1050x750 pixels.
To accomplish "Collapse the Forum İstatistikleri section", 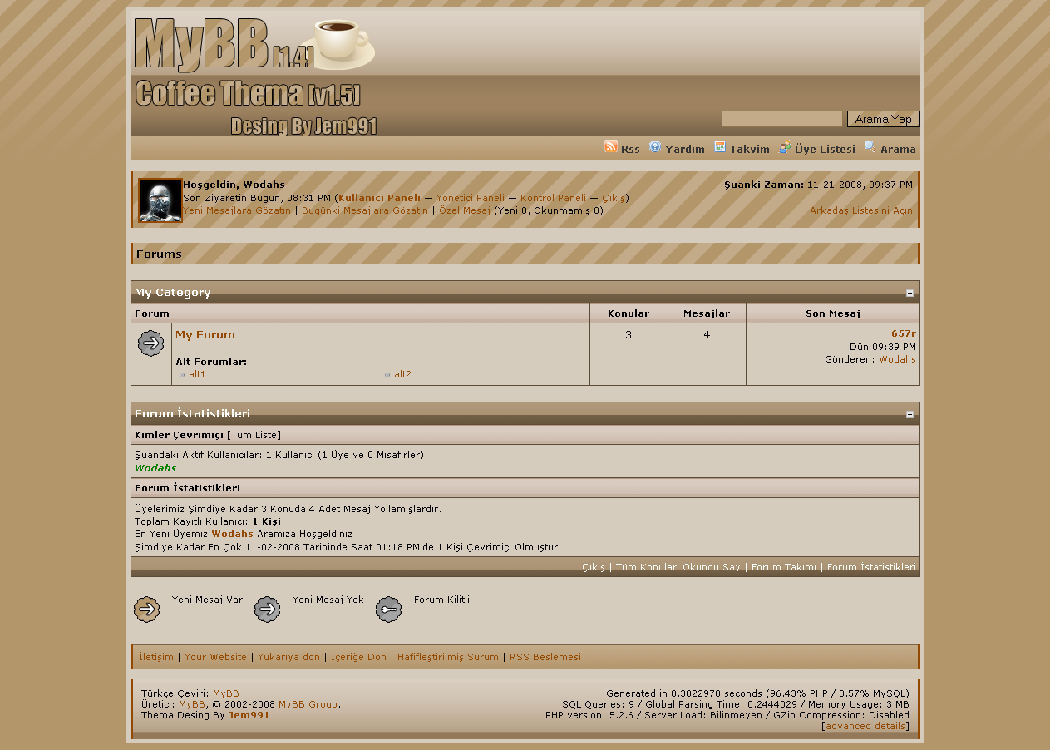I will coord(910,414).
